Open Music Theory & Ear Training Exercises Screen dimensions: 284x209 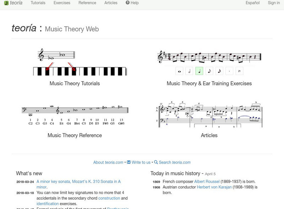[209, 84]
